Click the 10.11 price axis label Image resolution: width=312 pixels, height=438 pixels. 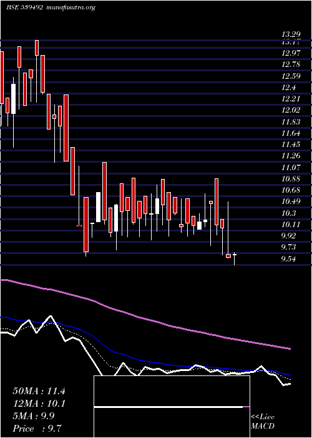291,225
